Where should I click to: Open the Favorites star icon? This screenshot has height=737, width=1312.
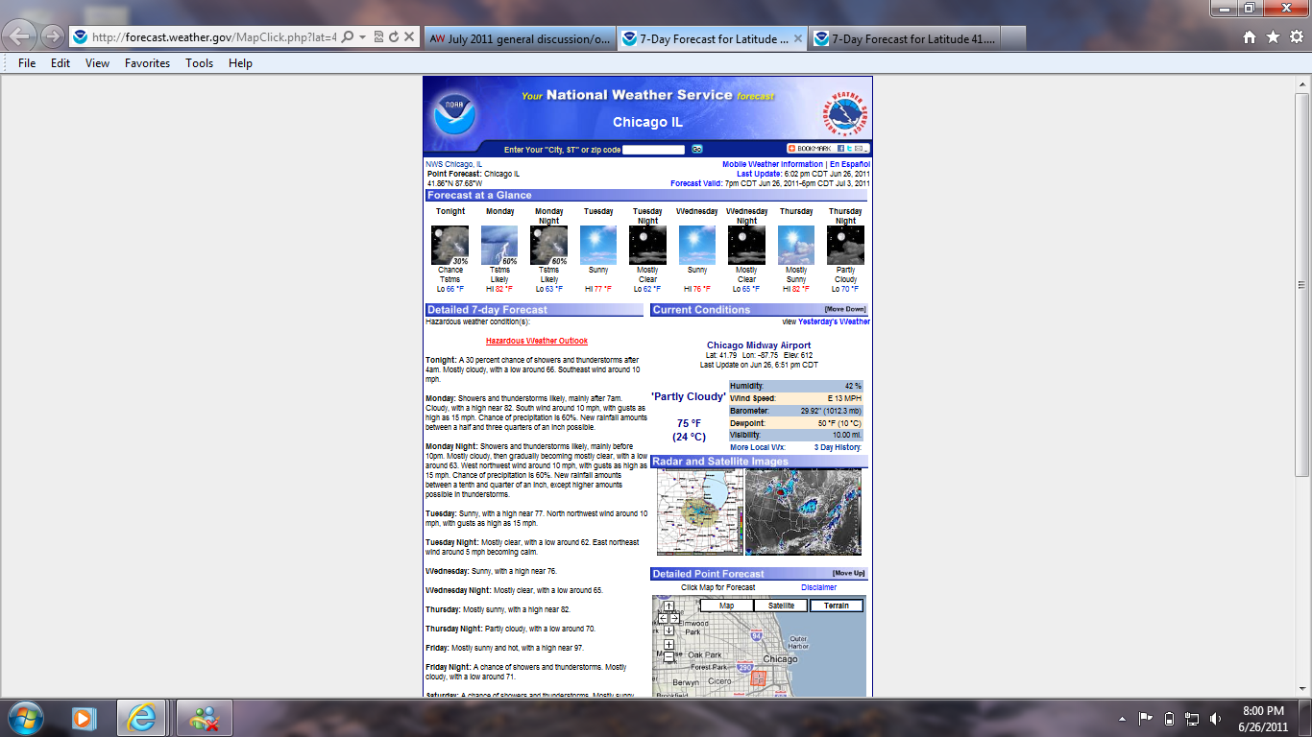1273,37
